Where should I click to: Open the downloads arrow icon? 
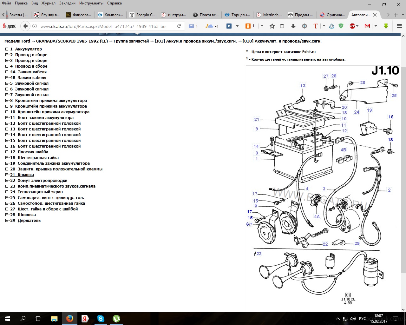(x=293, y=26)
